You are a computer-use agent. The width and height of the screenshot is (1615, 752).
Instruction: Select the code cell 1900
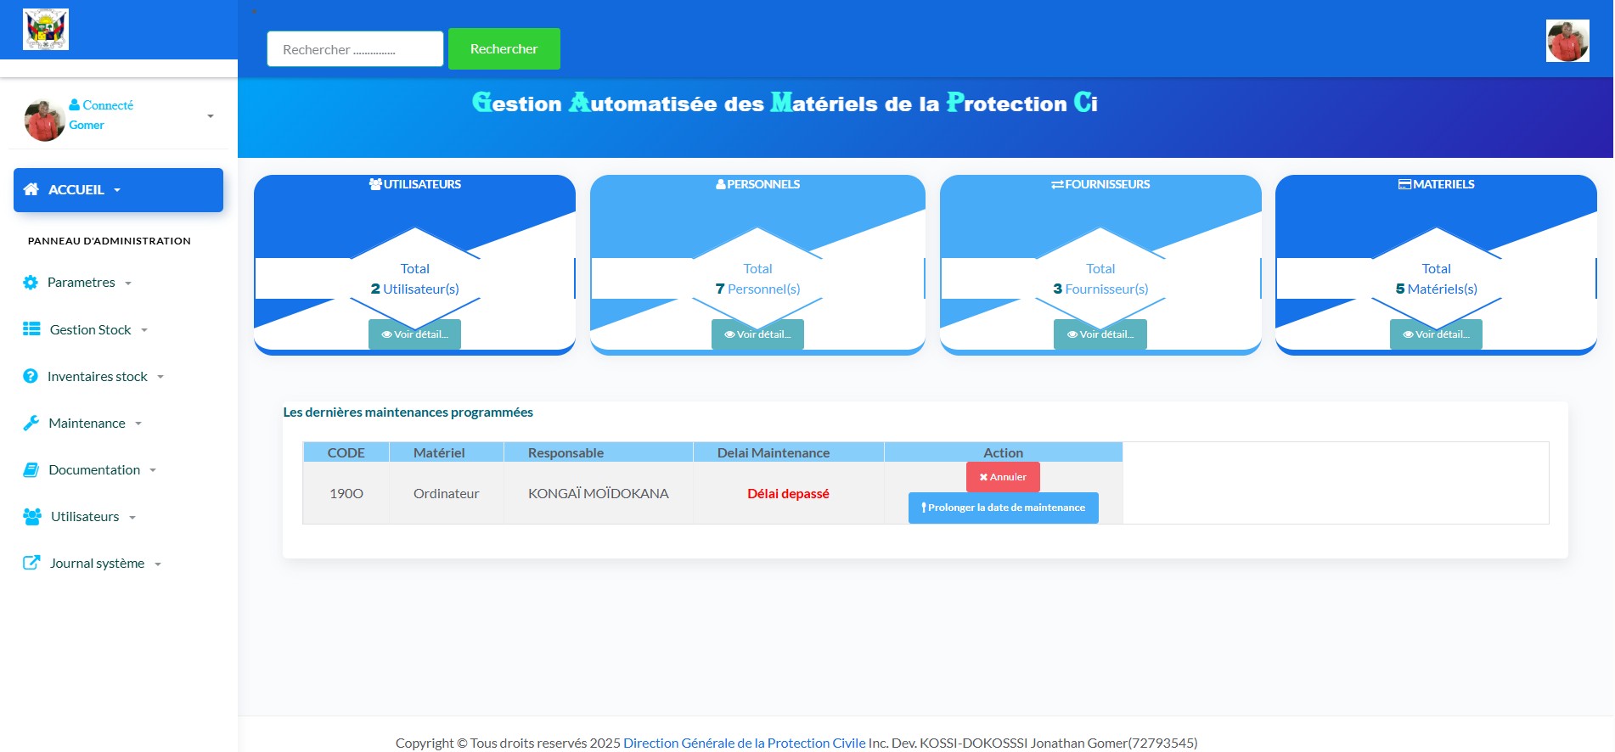[x=346, y=493]
